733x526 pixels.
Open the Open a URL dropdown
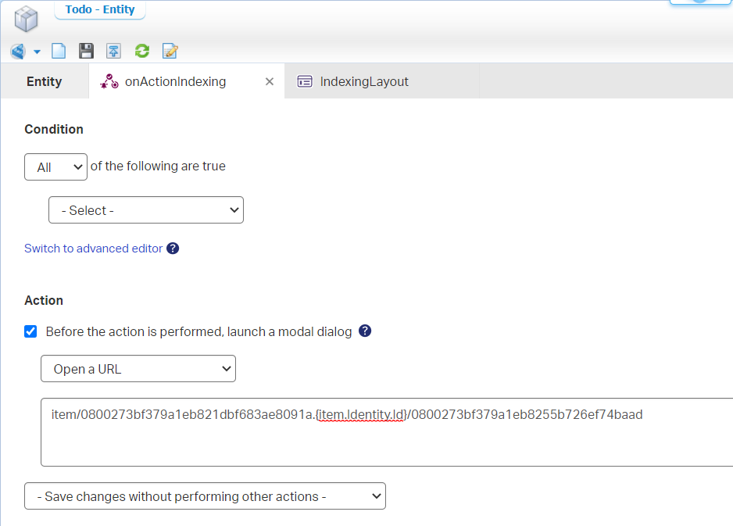[x=138, y=369]
